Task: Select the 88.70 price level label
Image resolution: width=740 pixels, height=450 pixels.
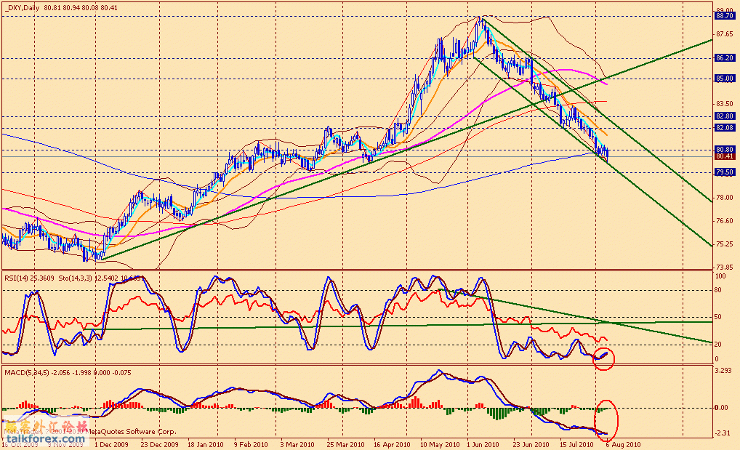Action: (725, 16)
